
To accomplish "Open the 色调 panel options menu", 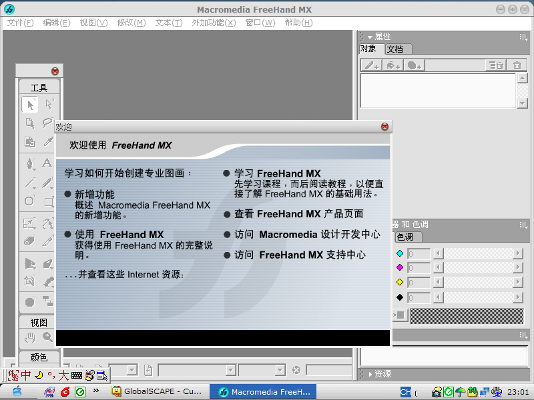I will [x=524, y=225].
